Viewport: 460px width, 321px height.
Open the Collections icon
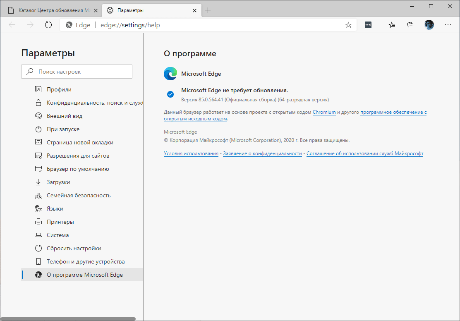pos(410,25)
